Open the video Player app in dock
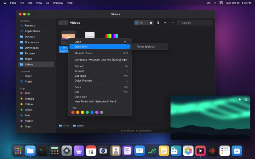The height and width of the screenshot is (159, 255). (x=200, y=151)
